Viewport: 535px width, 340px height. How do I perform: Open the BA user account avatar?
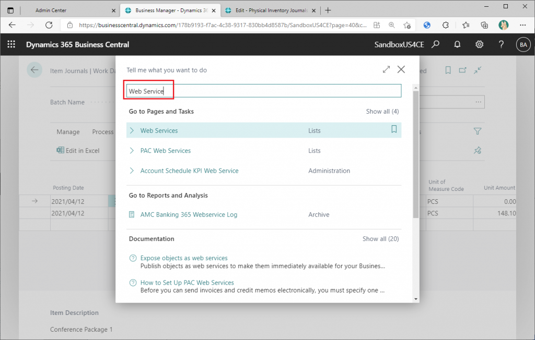524,45
